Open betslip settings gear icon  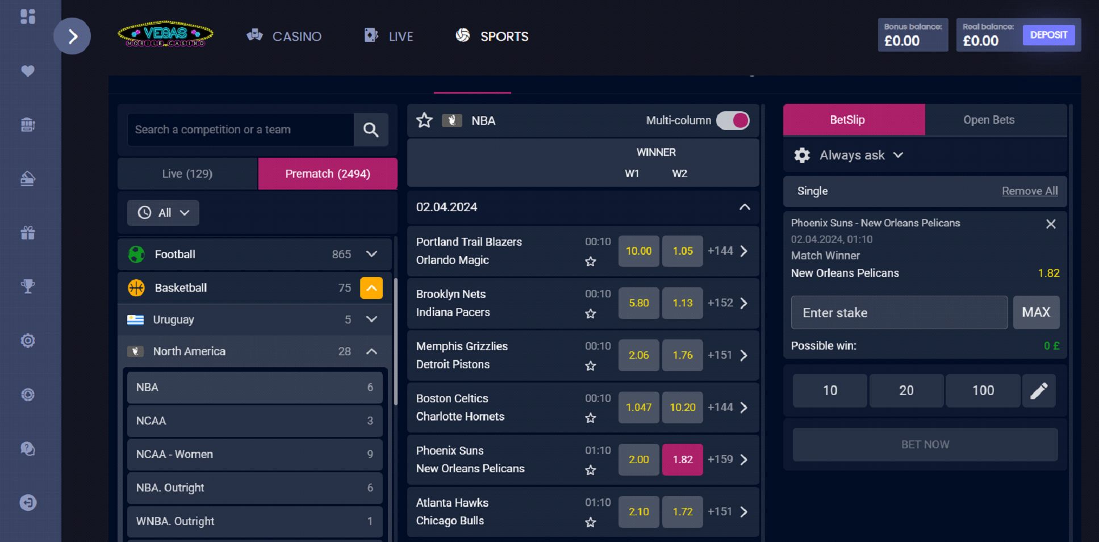(x=802, y=155)
